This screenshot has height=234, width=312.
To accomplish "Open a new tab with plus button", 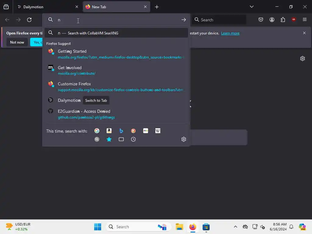I will coord(157,7).
